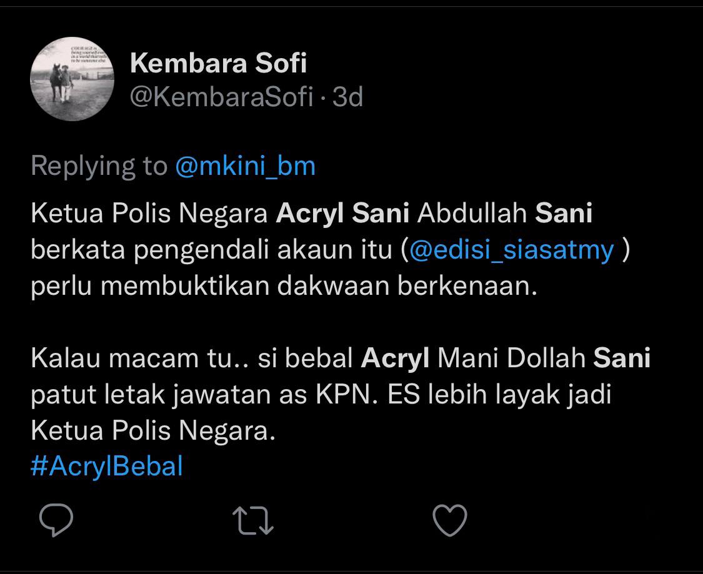This screenshot has height=574, width=703.
Task: Open the @KembaraSofi handle
Action: click(x=221, y=97)
